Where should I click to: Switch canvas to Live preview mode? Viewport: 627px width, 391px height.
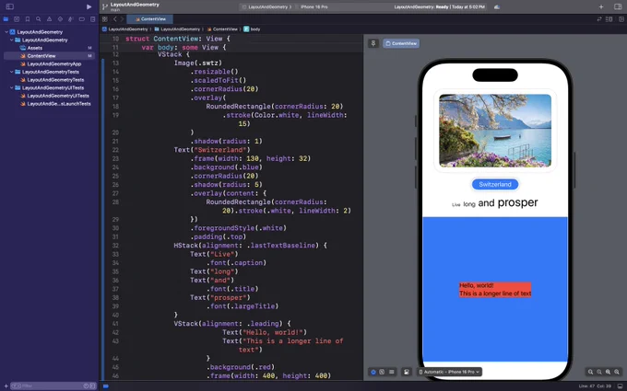(373, 372)
